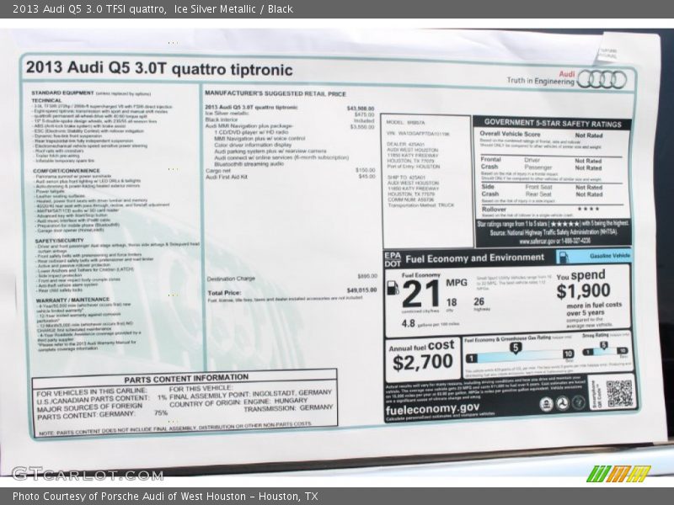Click the top photo caption '2013 Audi Q5 3.0 TFSI quattro'
Image resolution: width=674 pixels, height=505 pixels.
[89, 8]
